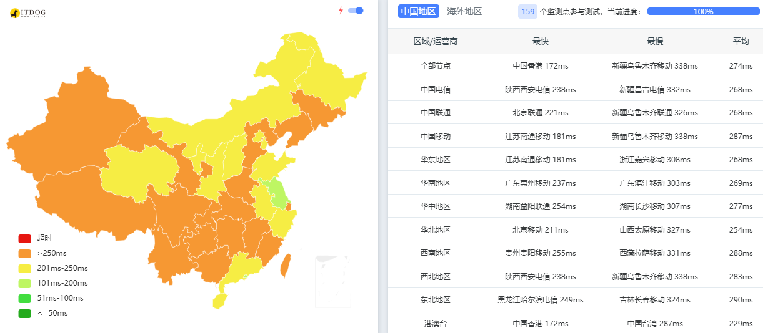763x333 pixels.
Task: Click the 51ms-100ms legend swatch
Action: point(25,298)
